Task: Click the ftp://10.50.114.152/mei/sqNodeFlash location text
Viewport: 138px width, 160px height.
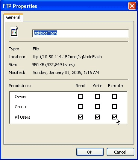Action: 67,57
